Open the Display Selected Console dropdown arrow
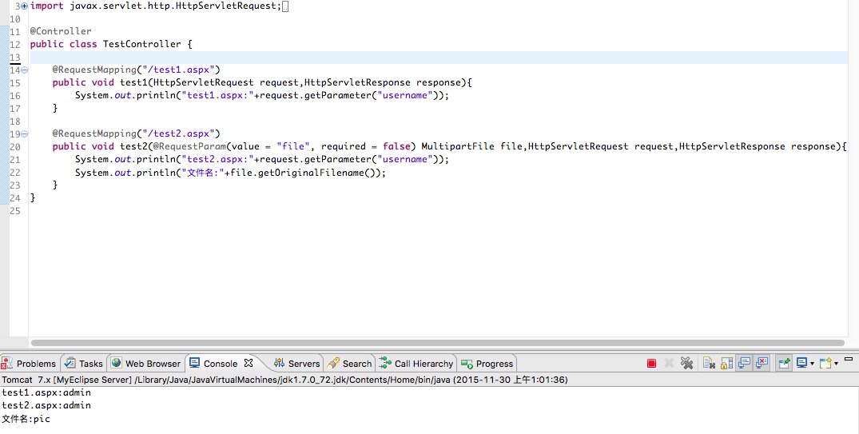The height and width of the screenshot is (434, 859). click(x=812, y=364)
